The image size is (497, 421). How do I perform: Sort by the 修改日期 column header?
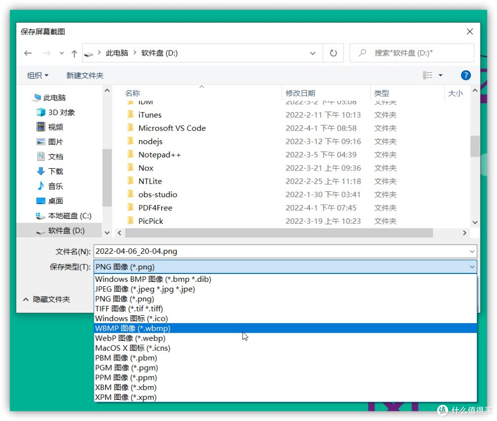(x=300, y=93)
